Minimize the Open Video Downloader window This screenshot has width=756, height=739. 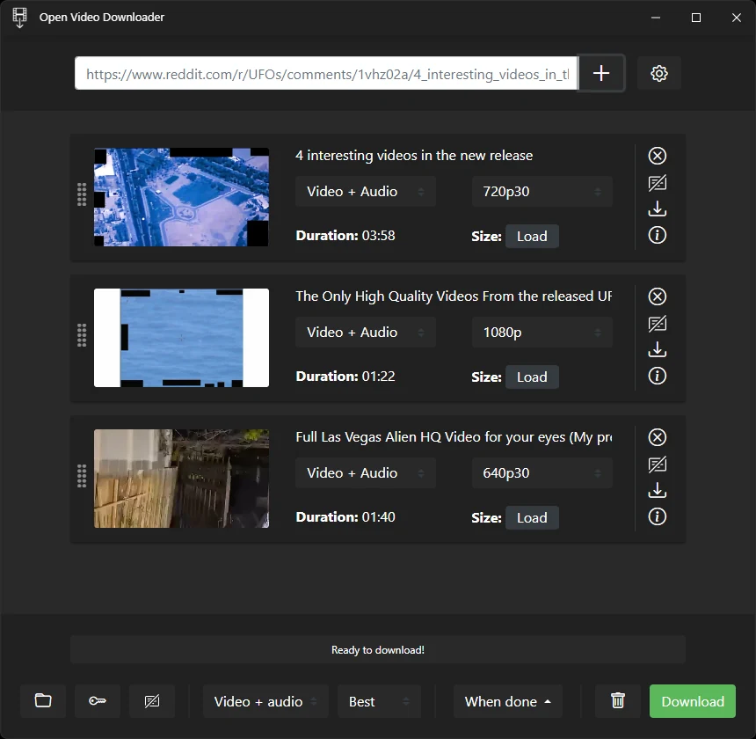(656, 18)
